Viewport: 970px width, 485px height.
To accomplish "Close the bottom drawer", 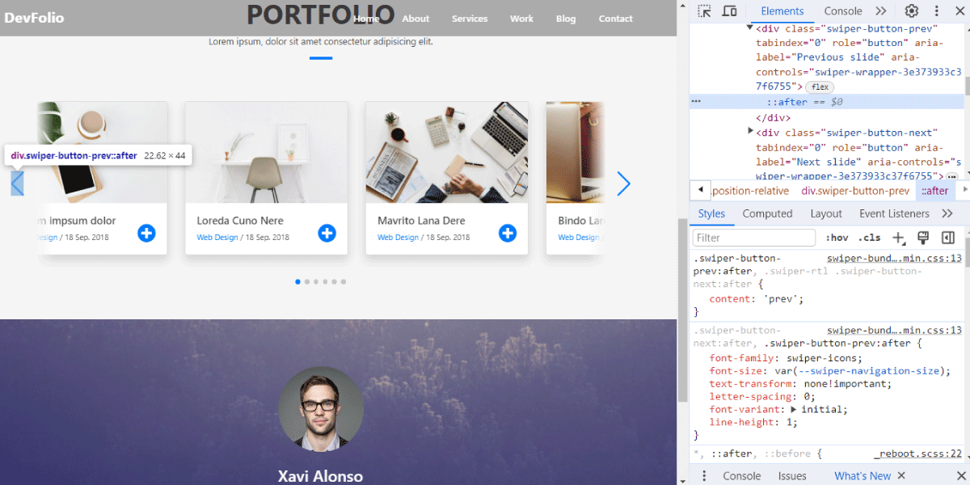I will (960, 476).
